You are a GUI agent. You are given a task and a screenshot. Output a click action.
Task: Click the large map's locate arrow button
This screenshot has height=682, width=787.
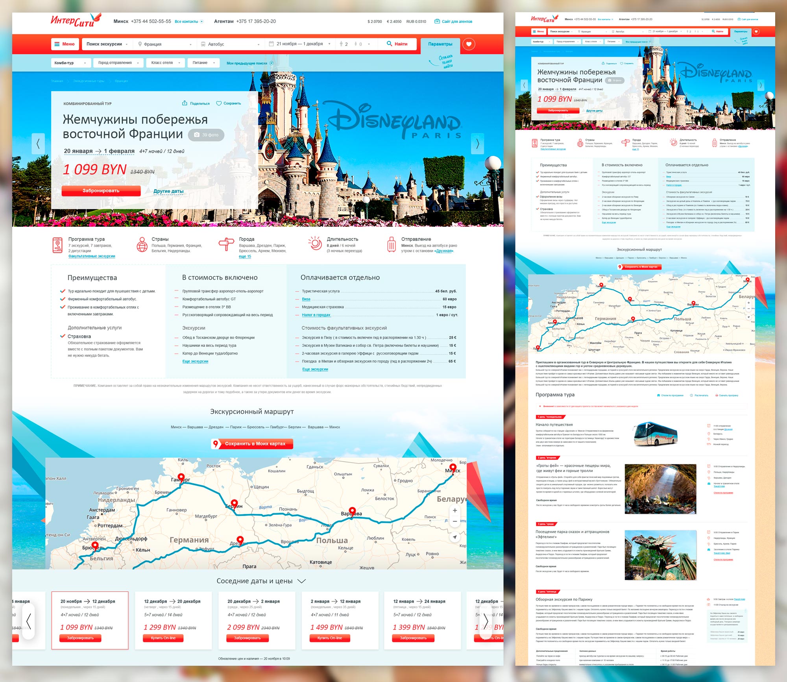coord(455,537)
